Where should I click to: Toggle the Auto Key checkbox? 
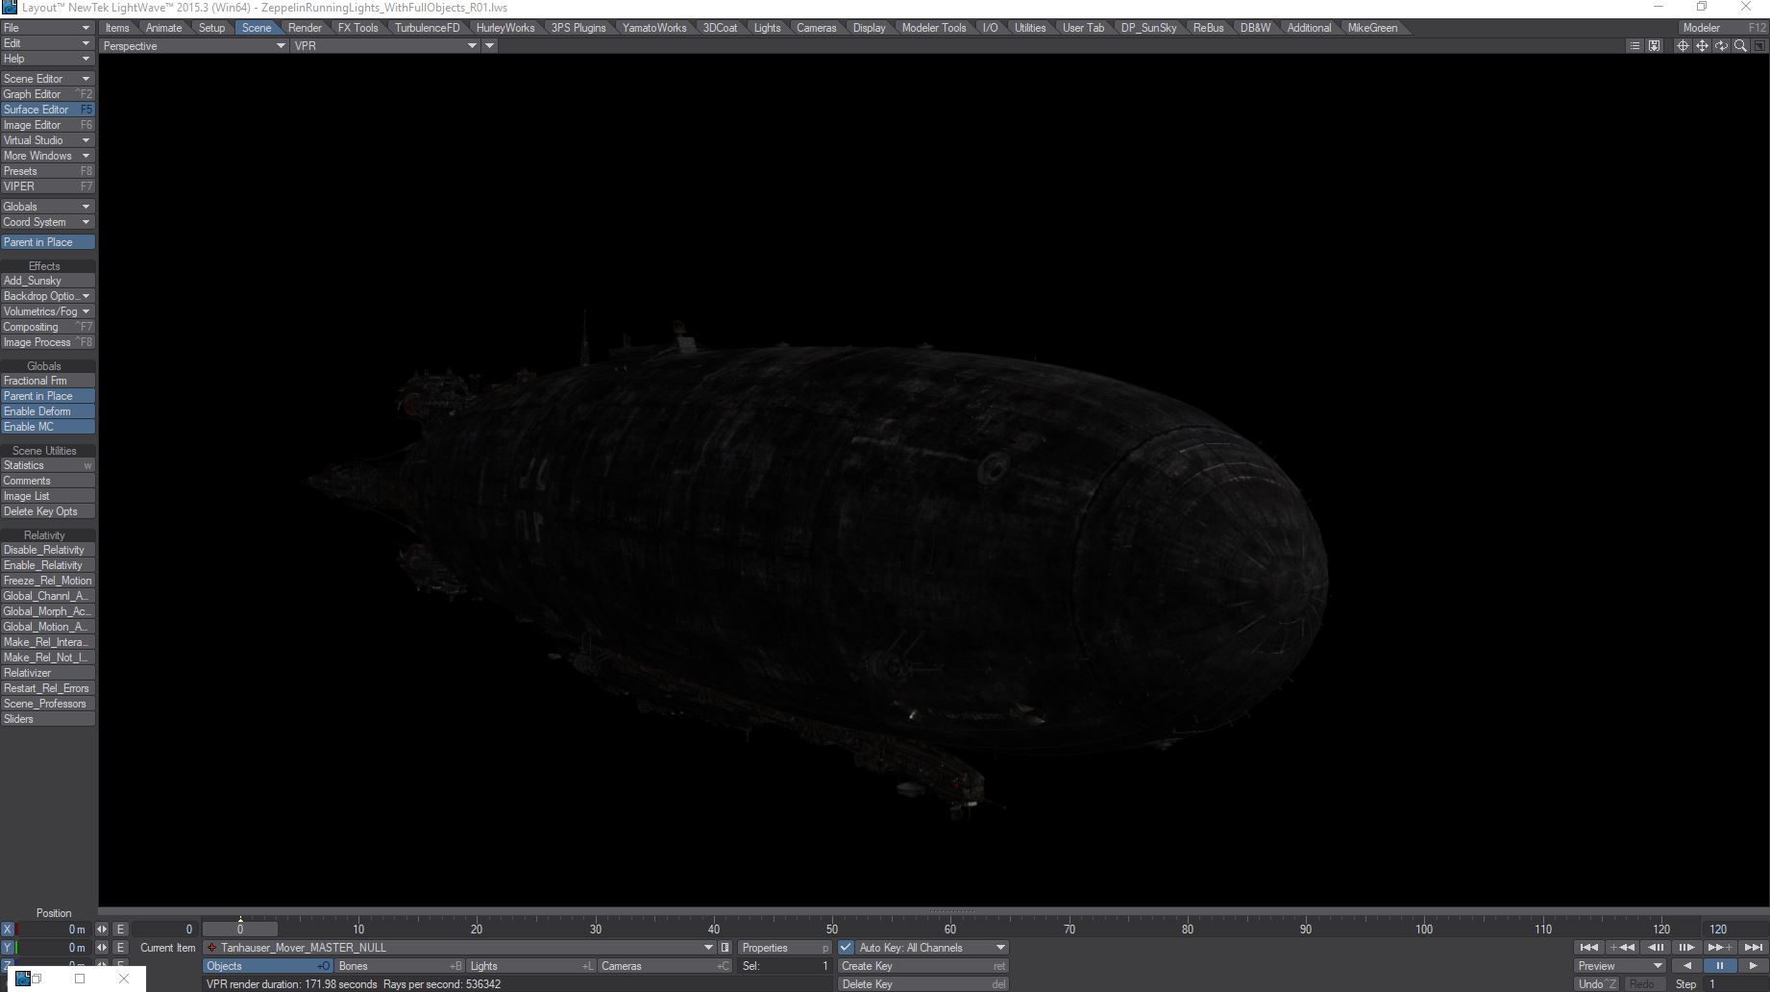846,948
